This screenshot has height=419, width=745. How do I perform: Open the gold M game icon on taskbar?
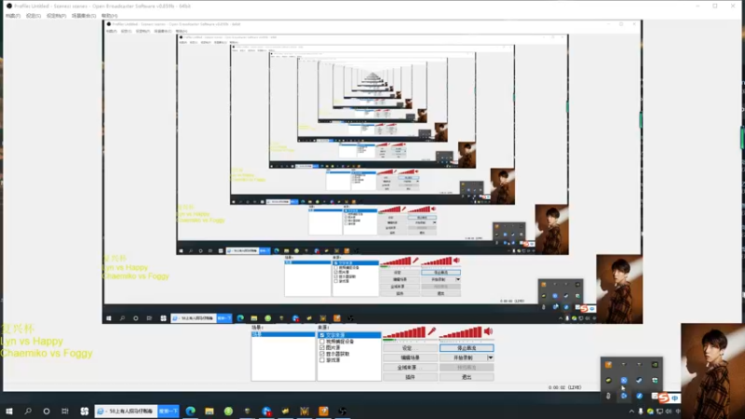305,411
